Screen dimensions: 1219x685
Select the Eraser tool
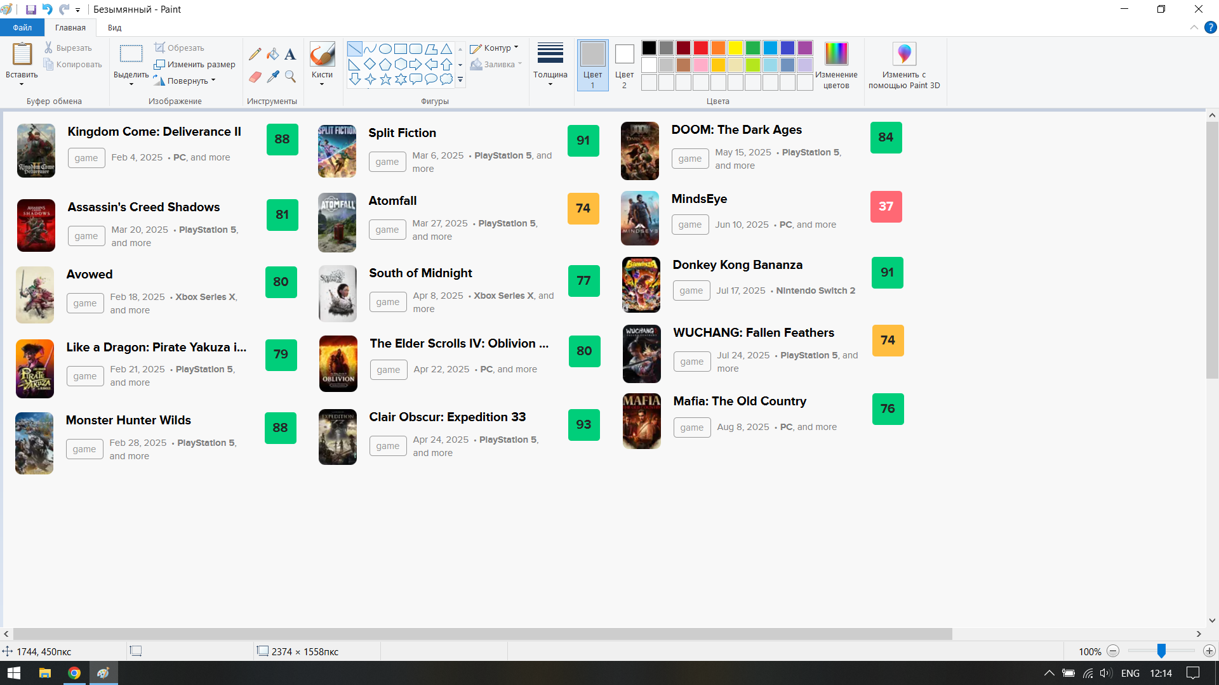(x=255, y=77)
